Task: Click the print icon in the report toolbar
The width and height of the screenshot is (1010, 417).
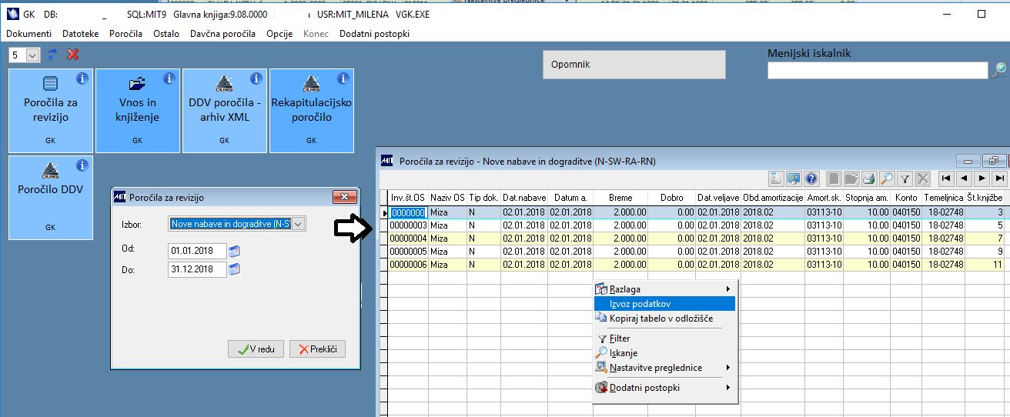Action: [x=869, y=178]
